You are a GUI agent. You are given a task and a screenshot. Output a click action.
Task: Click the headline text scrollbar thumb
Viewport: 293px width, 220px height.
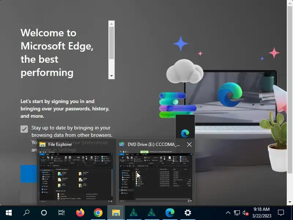click(111, 43)
